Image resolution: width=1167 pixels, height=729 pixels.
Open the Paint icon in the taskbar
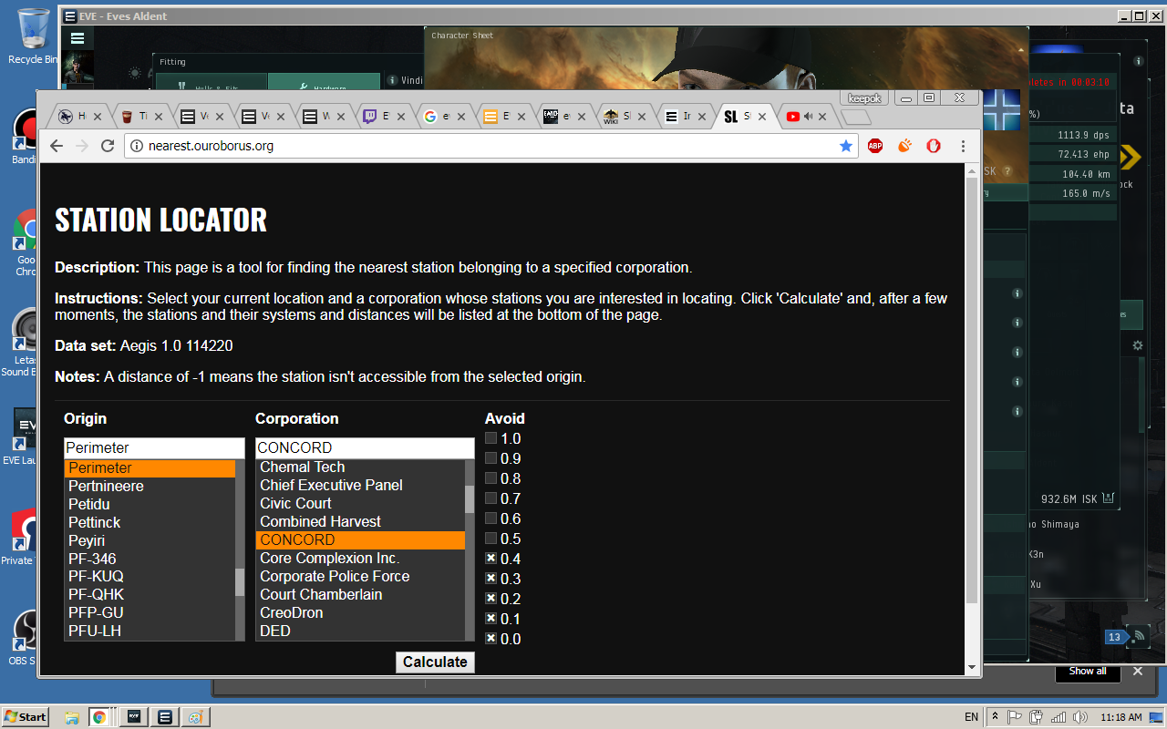(x=194, y=717)
